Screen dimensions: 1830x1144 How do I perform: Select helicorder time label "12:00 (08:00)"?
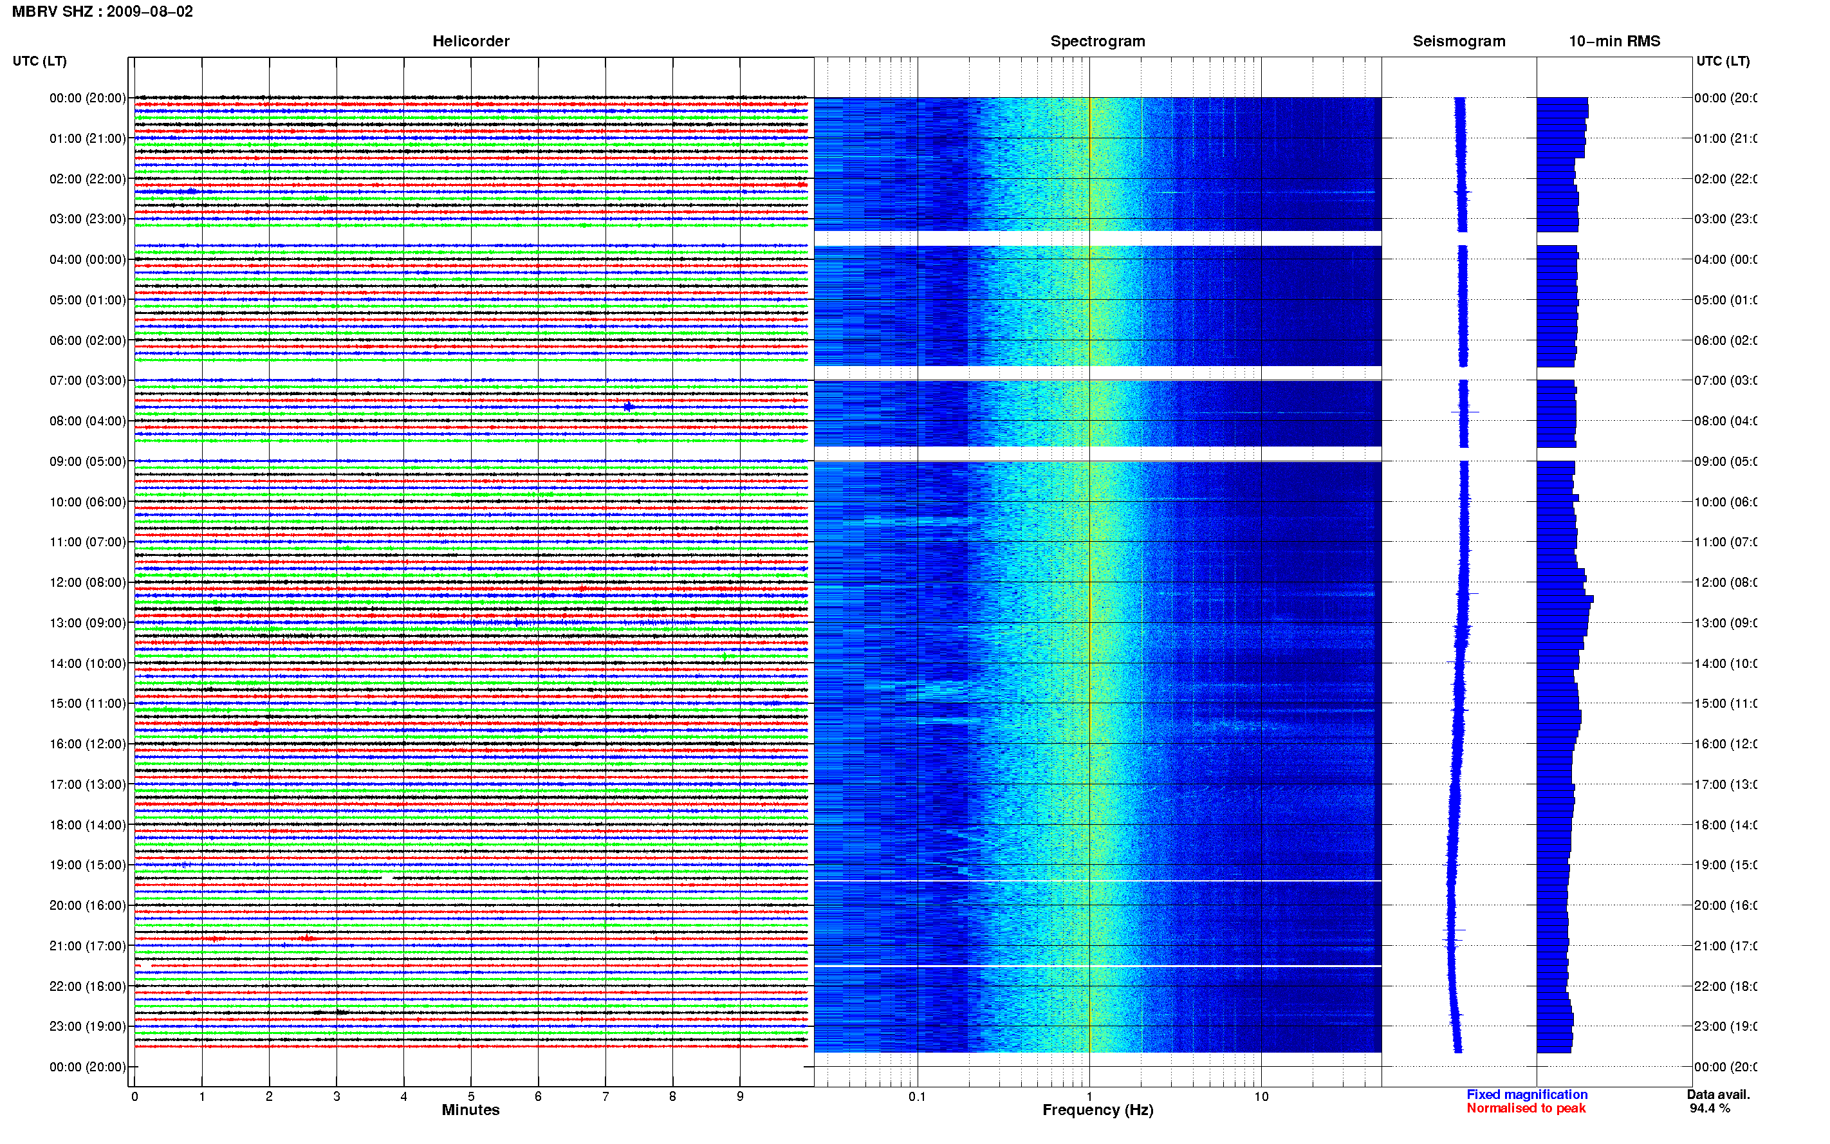(88, 582)
